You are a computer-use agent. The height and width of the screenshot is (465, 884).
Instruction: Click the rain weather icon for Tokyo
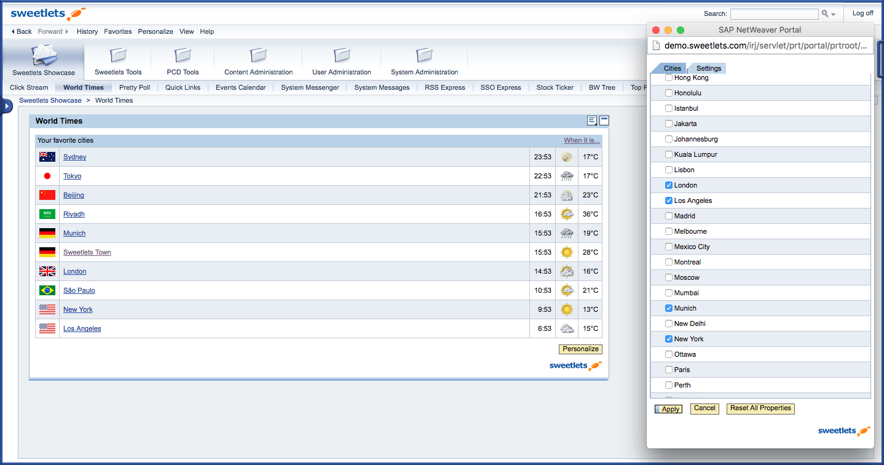567,176
